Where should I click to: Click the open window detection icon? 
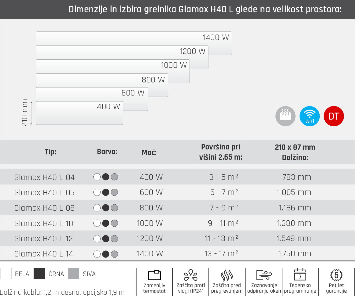(264, 275)
